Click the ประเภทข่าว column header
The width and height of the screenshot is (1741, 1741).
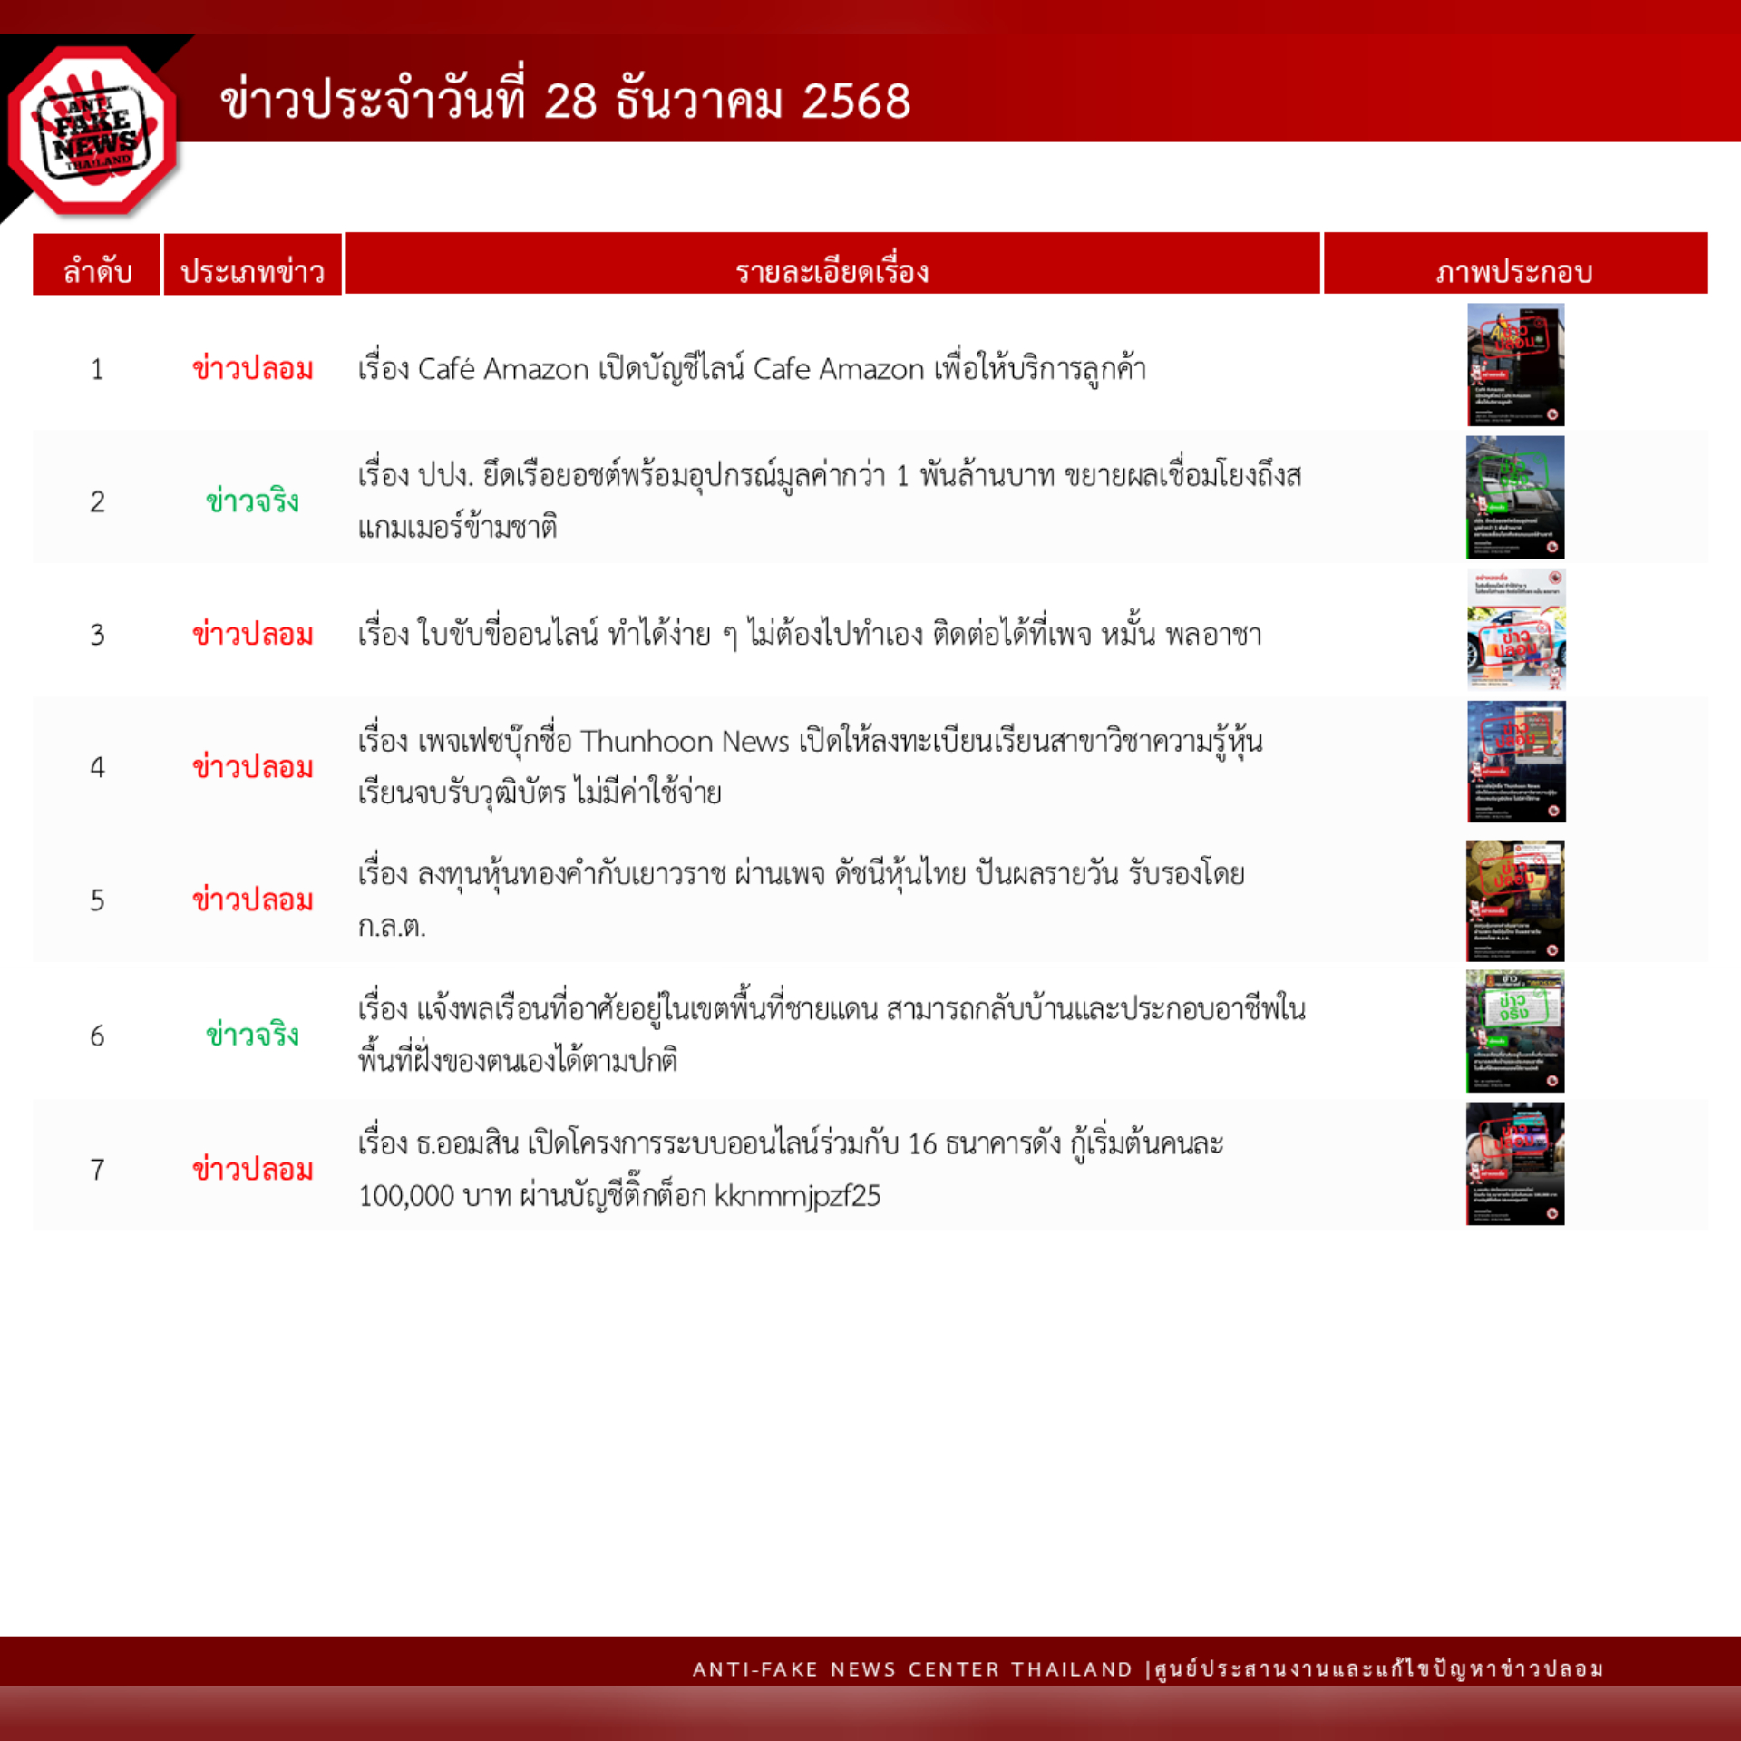252,270
